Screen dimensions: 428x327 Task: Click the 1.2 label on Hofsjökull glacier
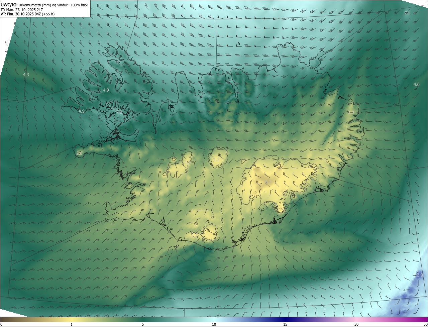217,160
